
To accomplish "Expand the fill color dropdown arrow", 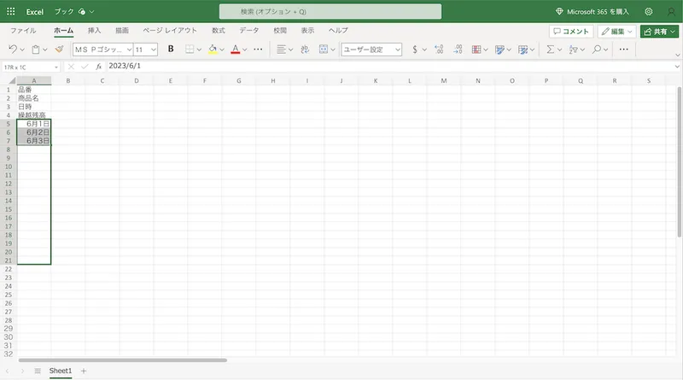I will coord(222,50).
